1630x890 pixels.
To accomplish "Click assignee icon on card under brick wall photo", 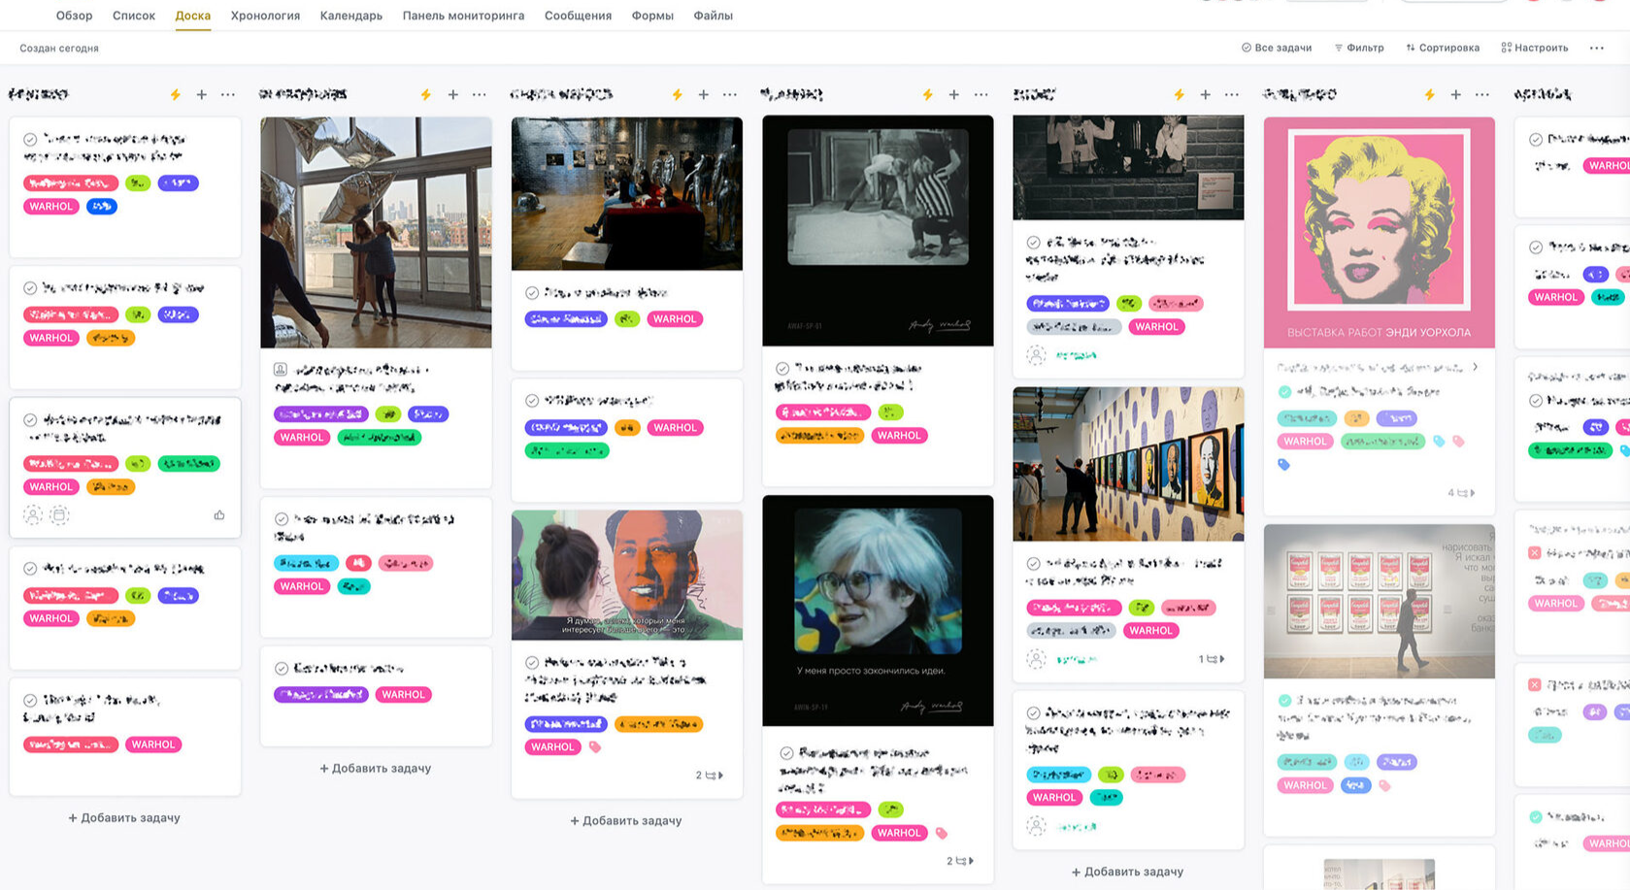I will (1037, 355).
